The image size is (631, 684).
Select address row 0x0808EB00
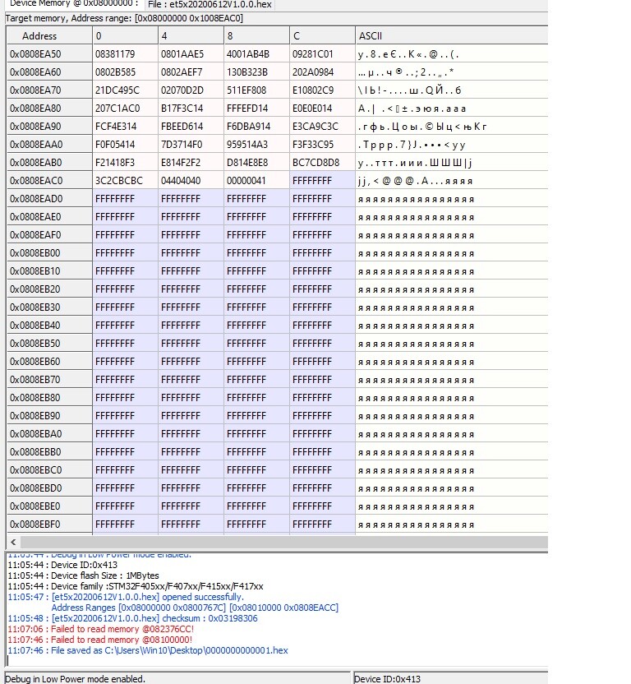(x=49, y=253)
